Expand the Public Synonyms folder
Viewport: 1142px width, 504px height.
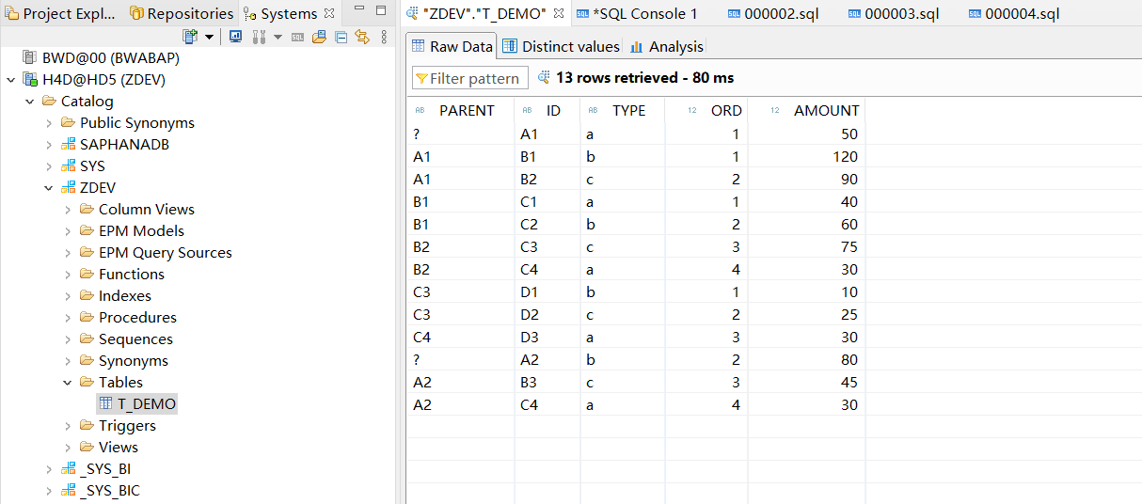tap(49, 123)
